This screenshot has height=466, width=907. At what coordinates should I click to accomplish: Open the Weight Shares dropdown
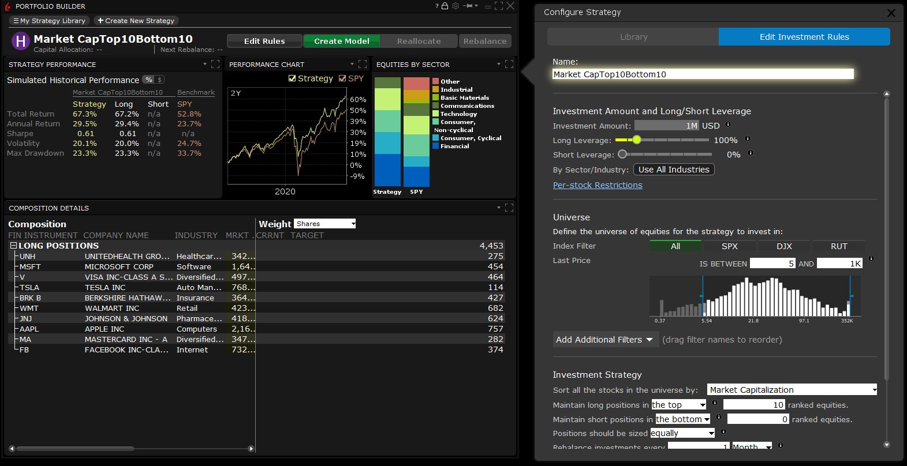(x=325, y=224)
